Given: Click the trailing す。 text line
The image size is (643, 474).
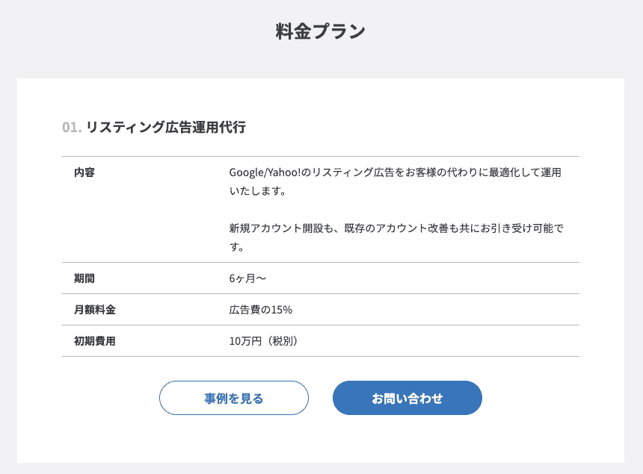Looking at the screenshot, I should (236, 247).
